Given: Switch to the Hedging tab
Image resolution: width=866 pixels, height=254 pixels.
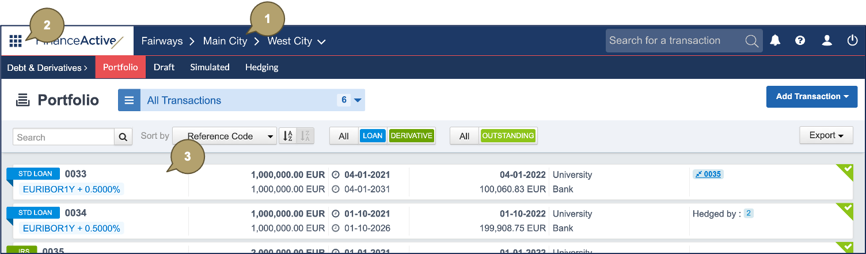Looking at the screenshot, I should (x=262, y=67).
